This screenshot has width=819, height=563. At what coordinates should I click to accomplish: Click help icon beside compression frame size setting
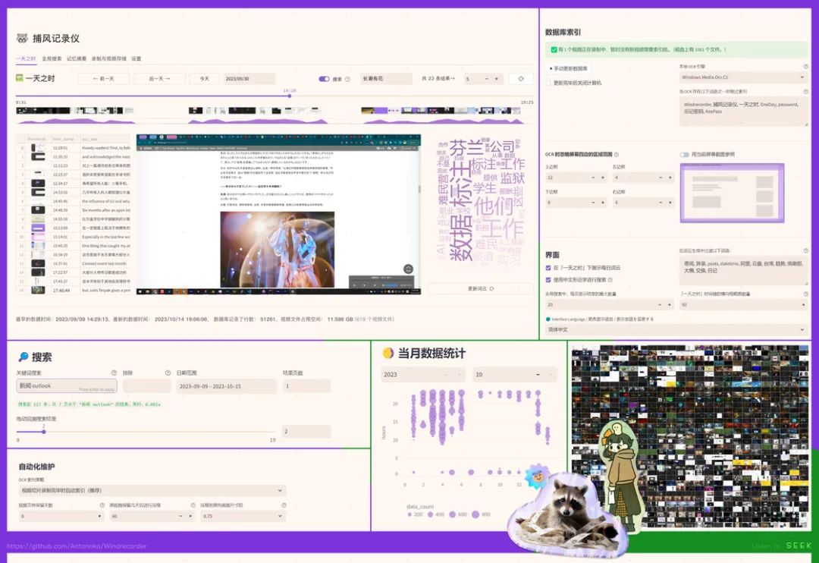coord(284,505)
